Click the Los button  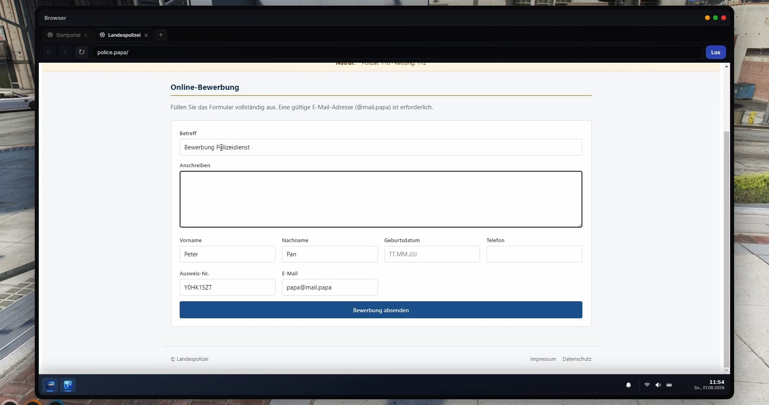point(716,52)
